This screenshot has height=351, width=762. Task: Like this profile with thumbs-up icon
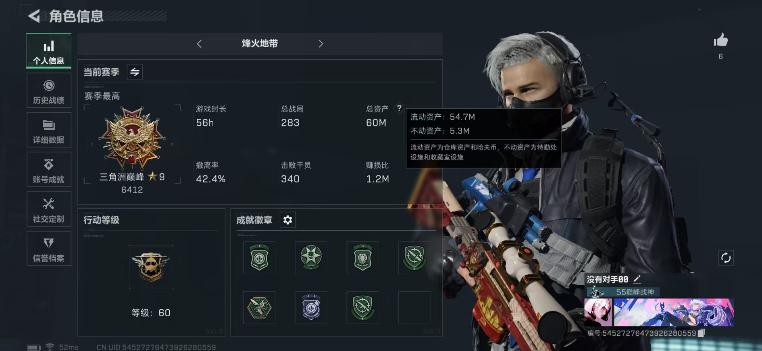point(721,40)
